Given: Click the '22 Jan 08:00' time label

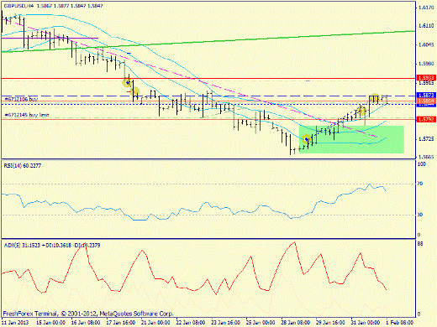Looking at the screenshot, I should 191,323.
